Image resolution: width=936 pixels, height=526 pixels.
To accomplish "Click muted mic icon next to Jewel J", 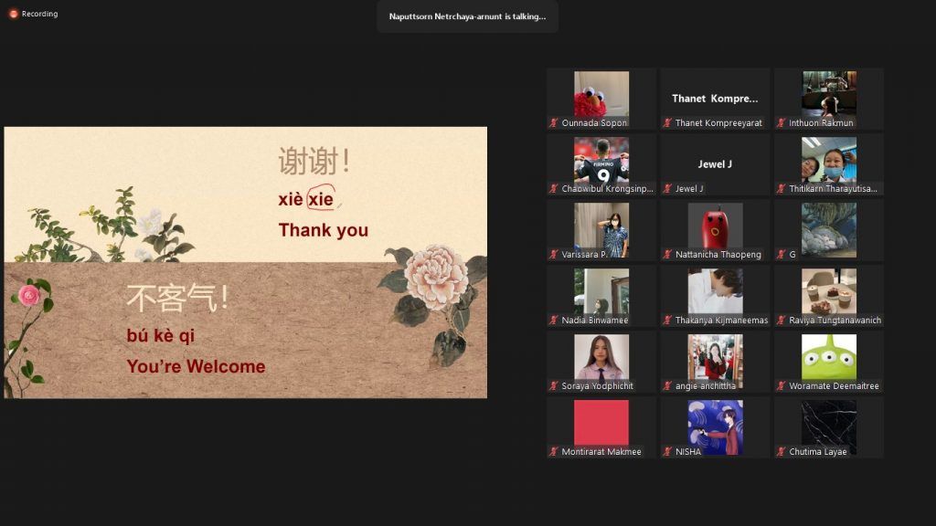I will tap(667, 189).
